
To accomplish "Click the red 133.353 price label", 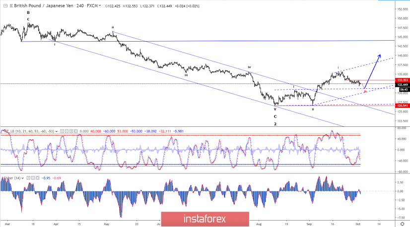I will point(403,80).
